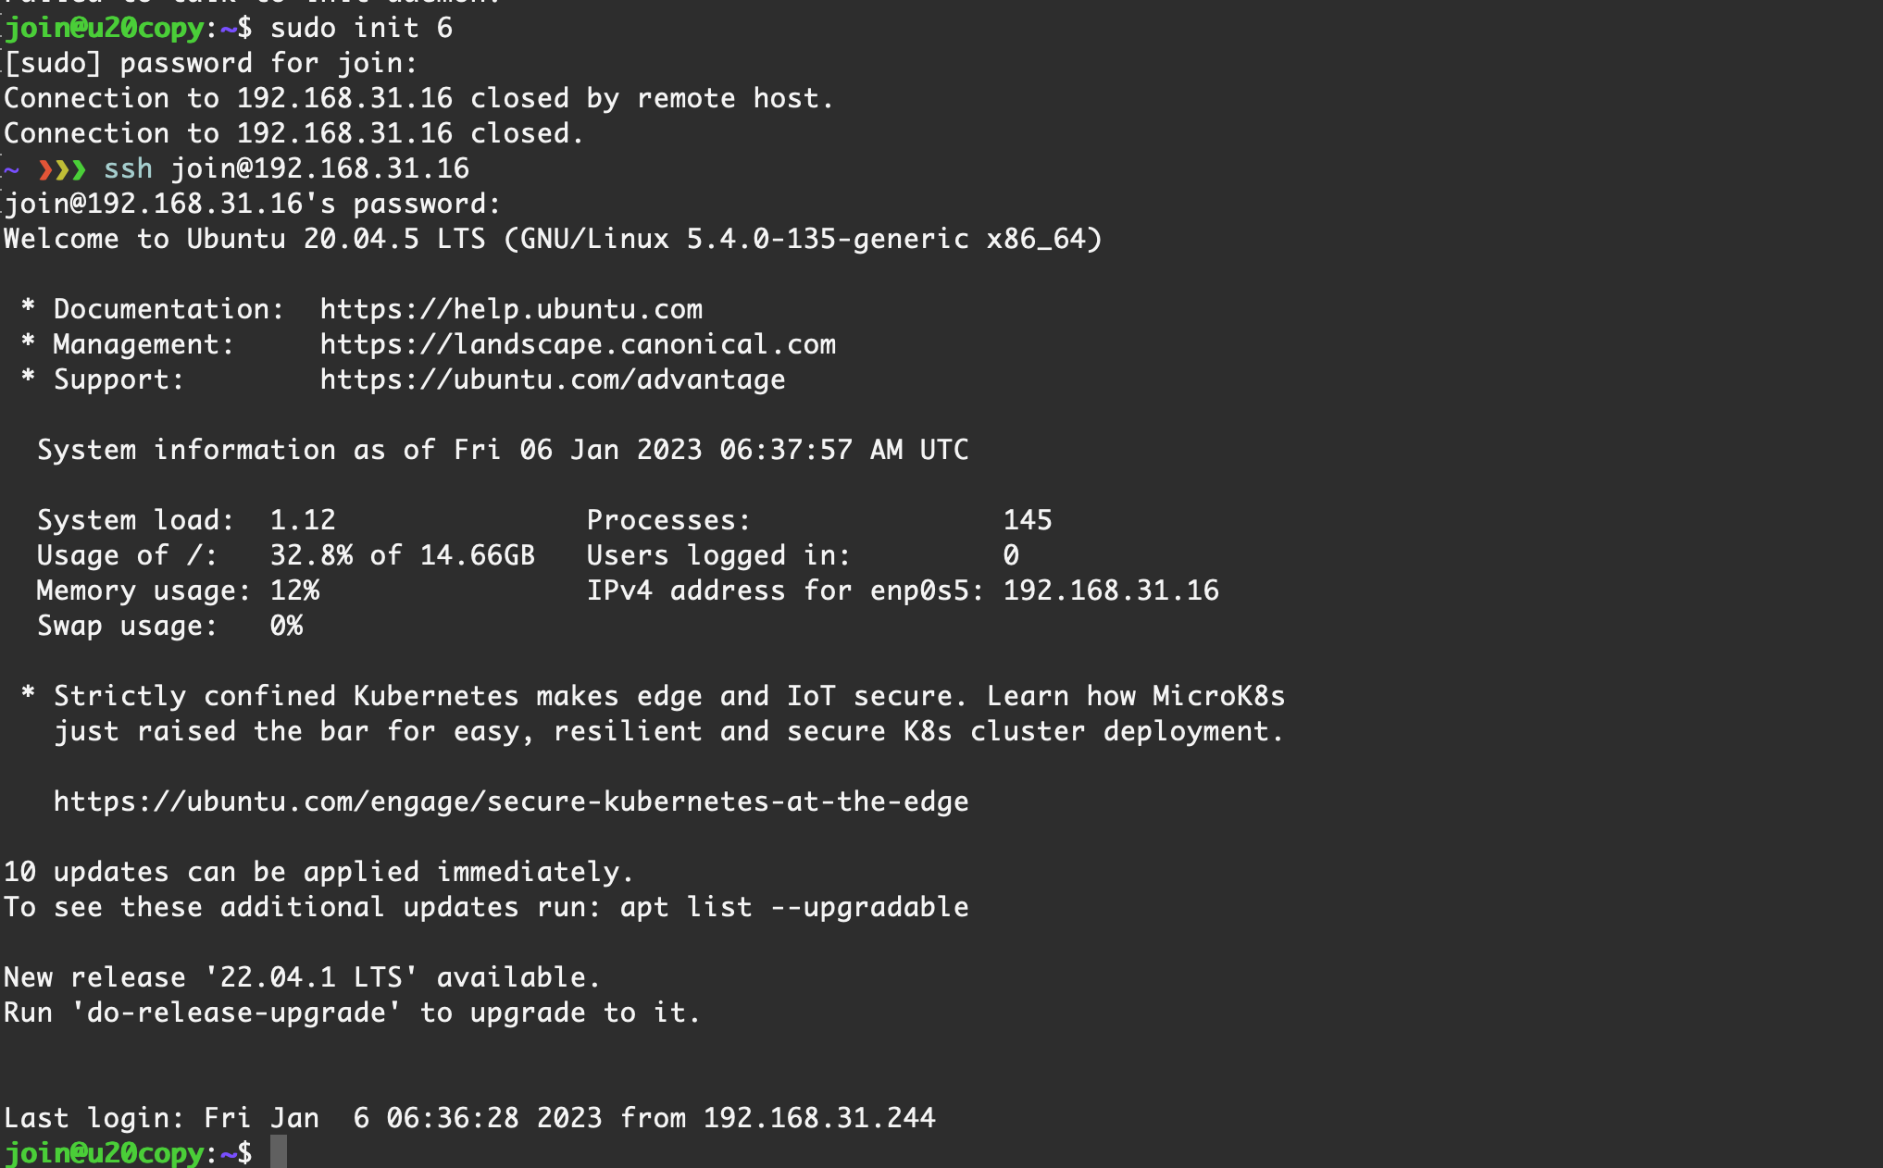Click the "[sudo] password for join:" line
The height and width of the screenshot is (1168, 1883).
211,63
